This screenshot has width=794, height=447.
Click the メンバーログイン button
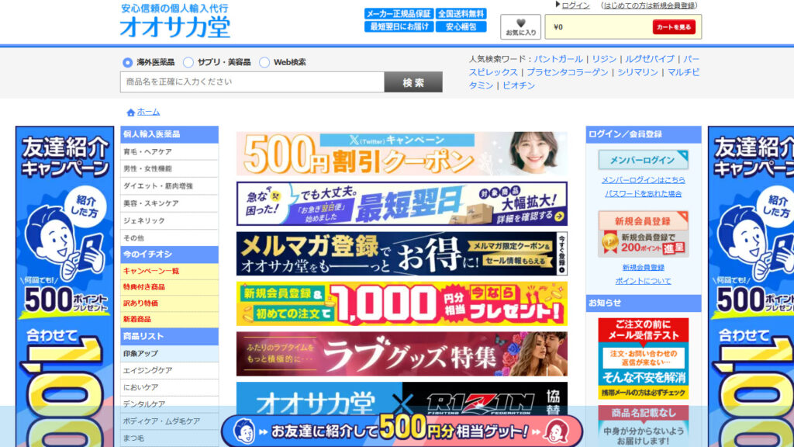pyautogui.click(x=643, y=160)
